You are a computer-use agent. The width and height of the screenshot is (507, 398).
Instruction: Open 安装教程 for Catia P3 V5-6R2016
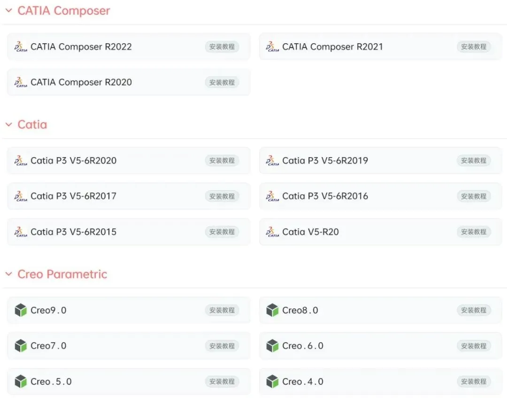tap(474, 196)
